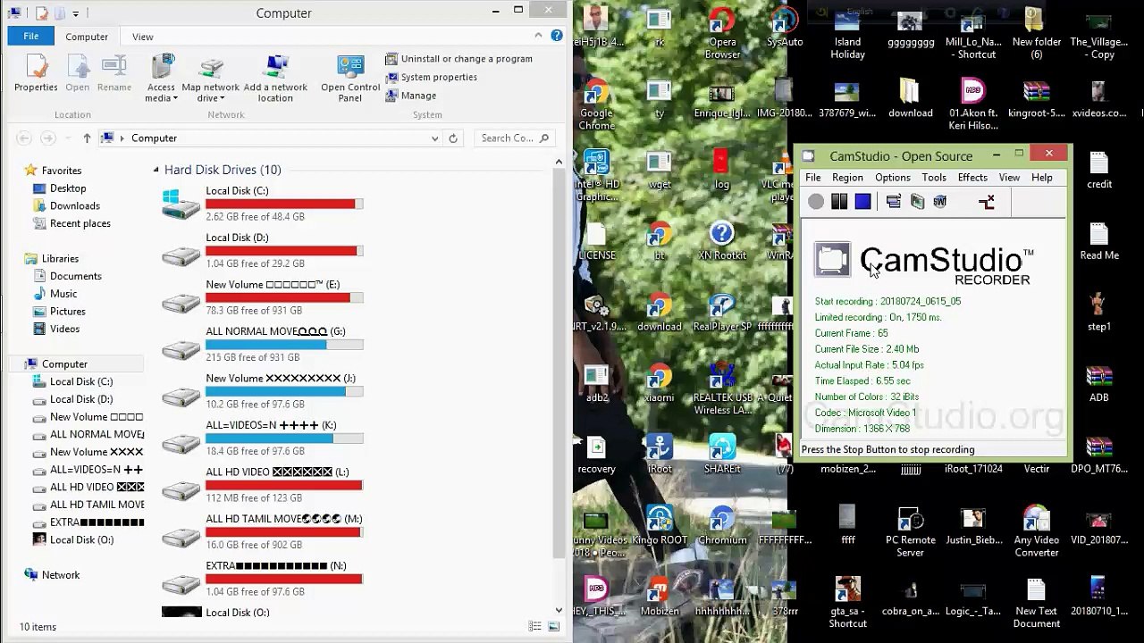1144x643 pixels.
Task: Expand the Map network drive dropdown
Action: tap(210, 93)
